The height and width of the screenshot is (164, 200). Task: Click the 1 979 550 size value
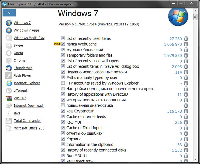click(173, 55)
